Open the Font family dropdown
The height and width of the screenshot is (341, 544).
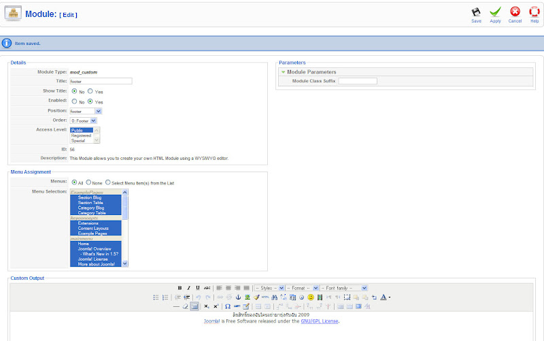tap(343, 288)
